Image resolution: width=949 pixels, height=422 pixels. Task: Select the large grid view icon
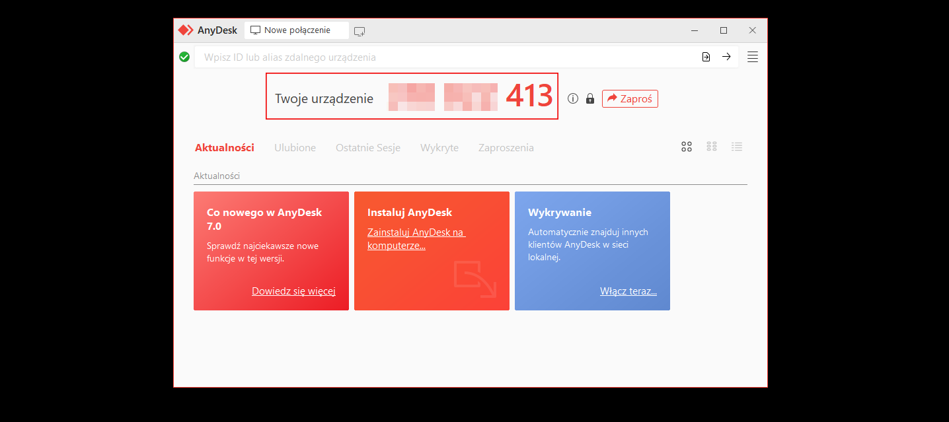687,146
